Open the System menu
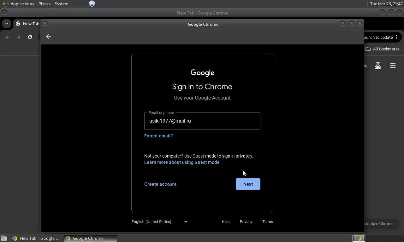Image resolution: width=404 pixels, height=242 pixels. (62, 4)
